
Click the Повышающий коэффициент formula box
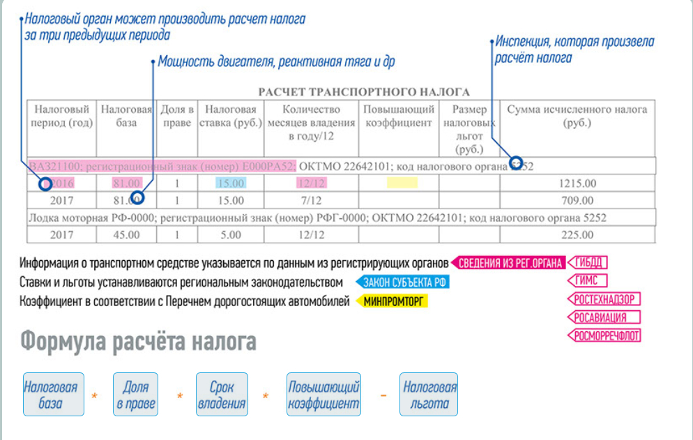click(x=323, y=395)
